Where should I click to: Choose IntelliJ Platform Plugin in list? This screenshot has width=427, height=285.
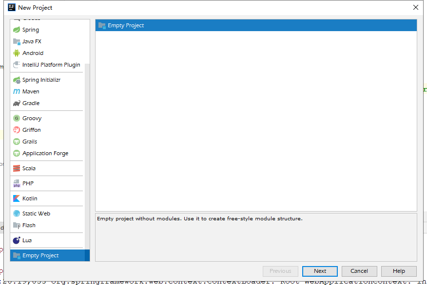pyautogui.click(x=51, y=65)
